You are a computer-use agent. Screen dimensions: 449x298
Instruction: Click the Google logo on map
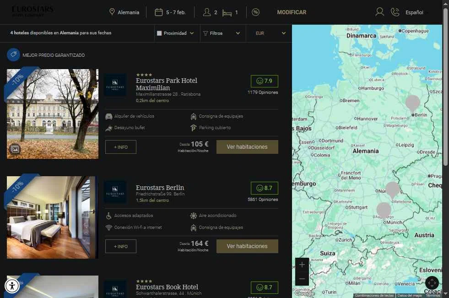[305, 293]
